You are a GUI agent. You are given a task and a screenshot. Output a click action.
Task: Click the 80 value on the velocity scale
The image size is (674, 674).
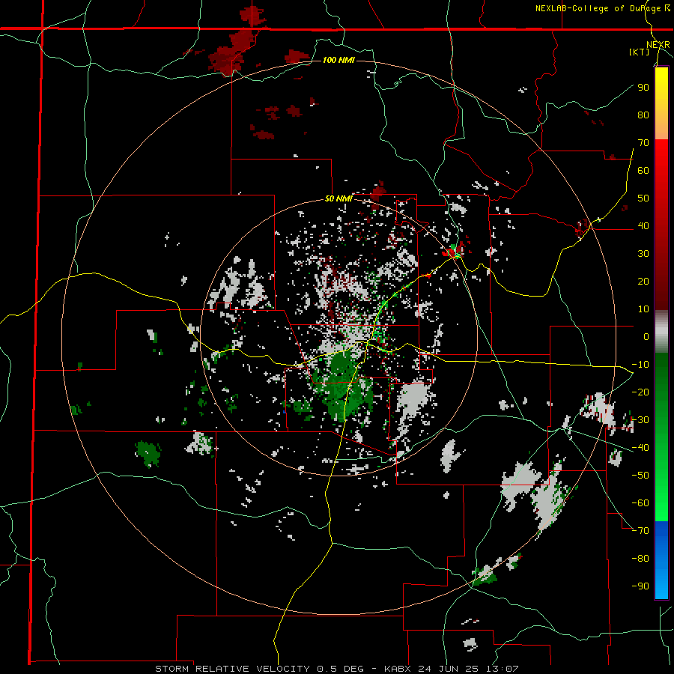643,115
